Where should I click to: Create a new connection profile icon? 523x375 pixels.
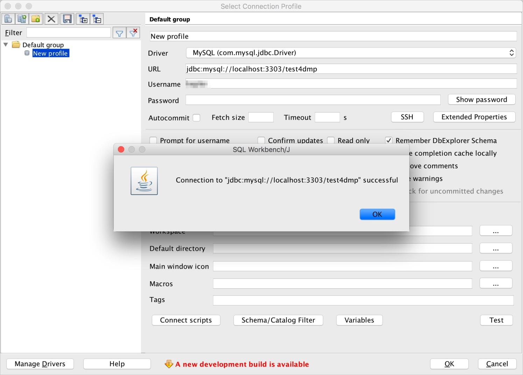8,19
